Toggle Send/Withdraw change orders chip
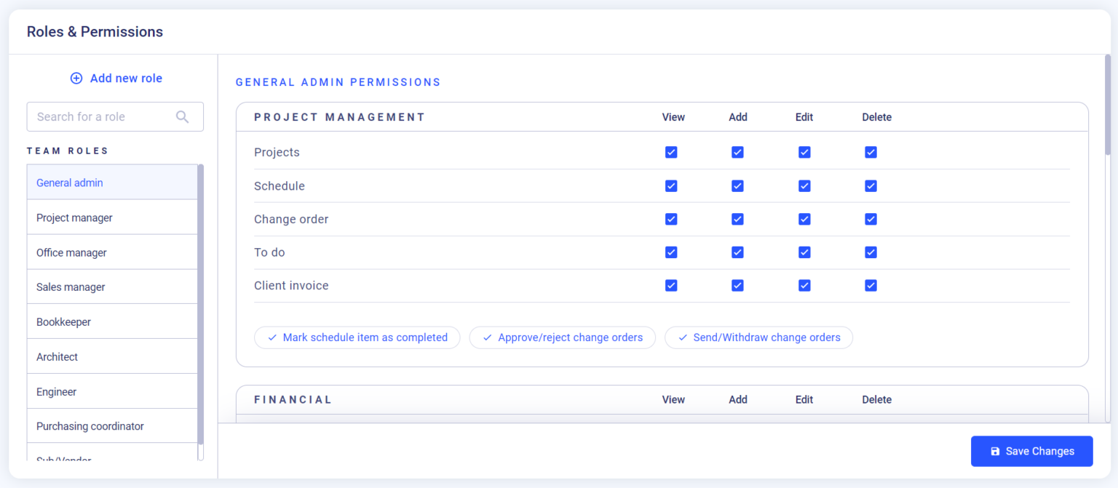 point(758,337)
